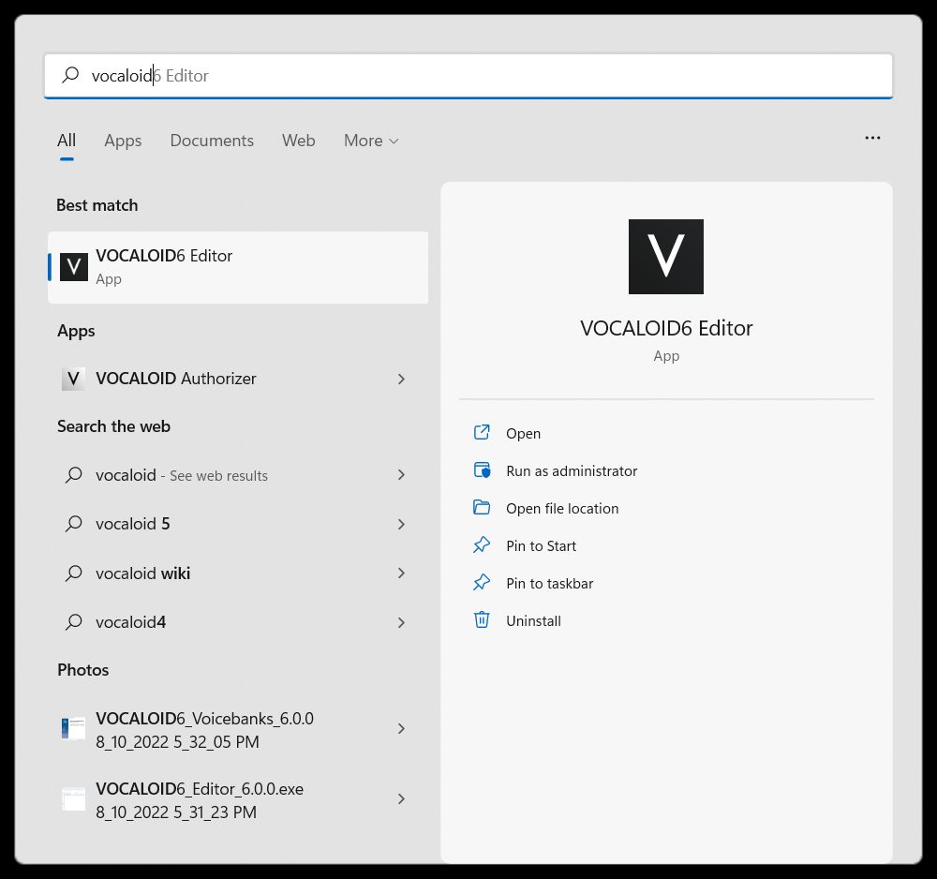Expand the VOCALOID Authorizer chevron
Screen dimensions: 937x879
click(401, 379)
